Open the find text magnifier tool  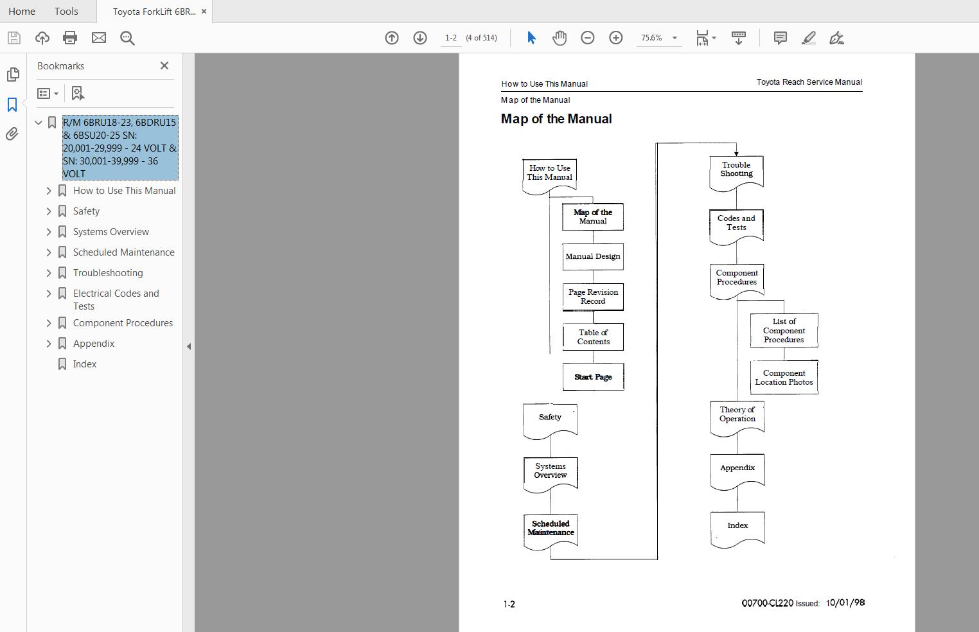(x=127, y=38)
